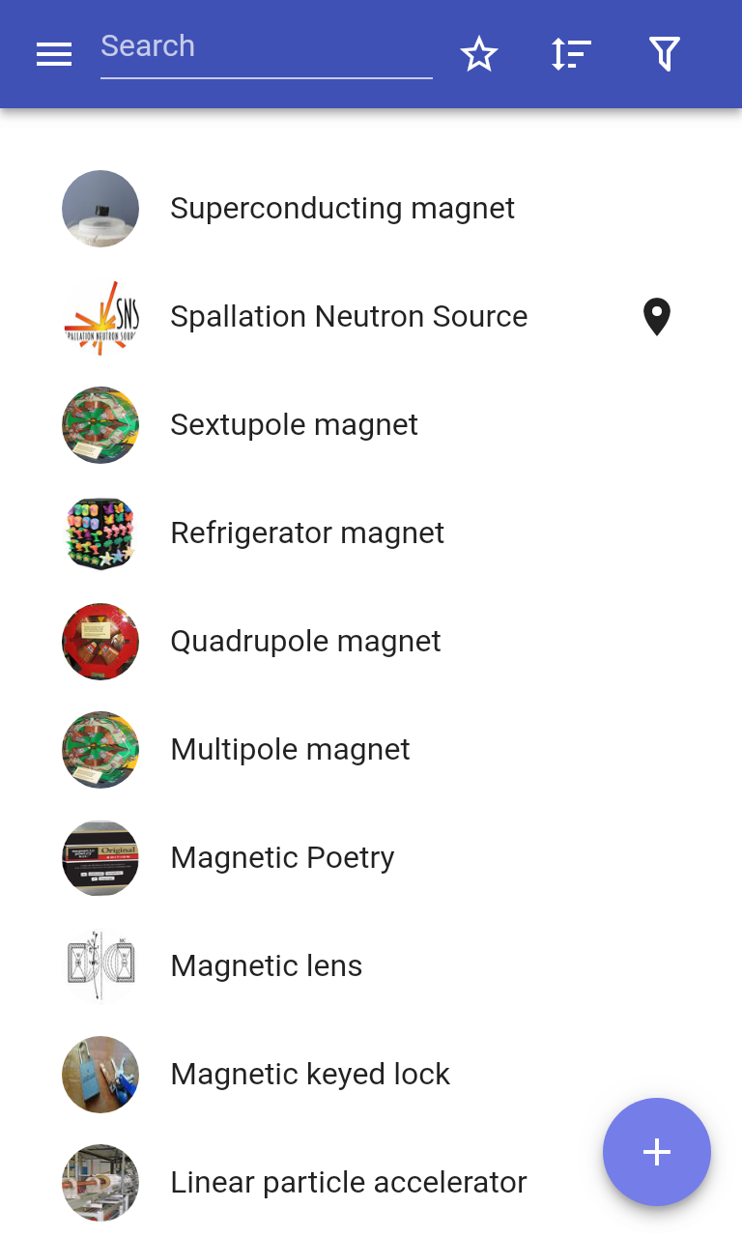Open the Sextupole magnet thumbnail
742x1237 pixels.
(x=100, y=425)
